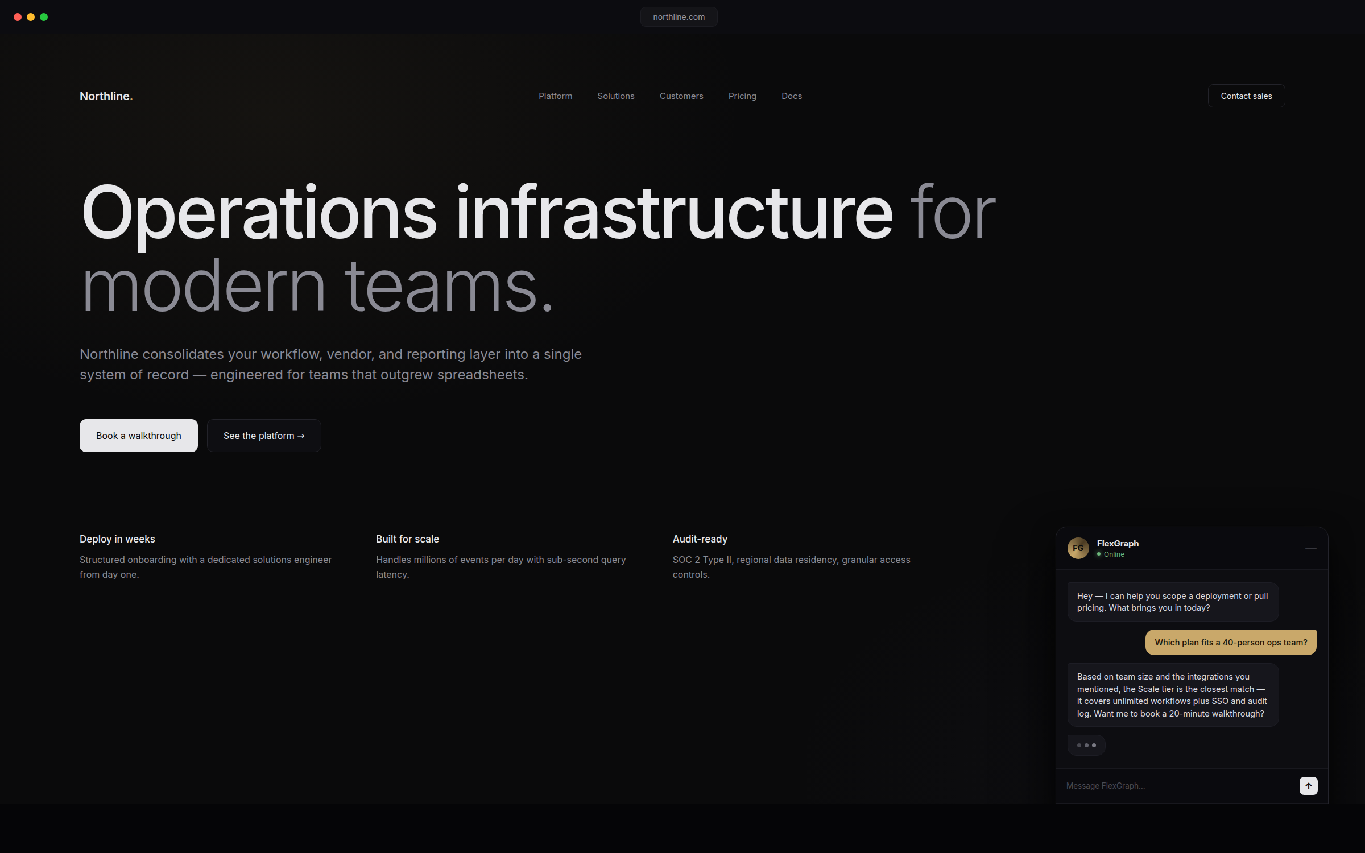Go to the Customers page
Image resolution: width=1365 pixels, height=853 pixels.
point(681,96)
